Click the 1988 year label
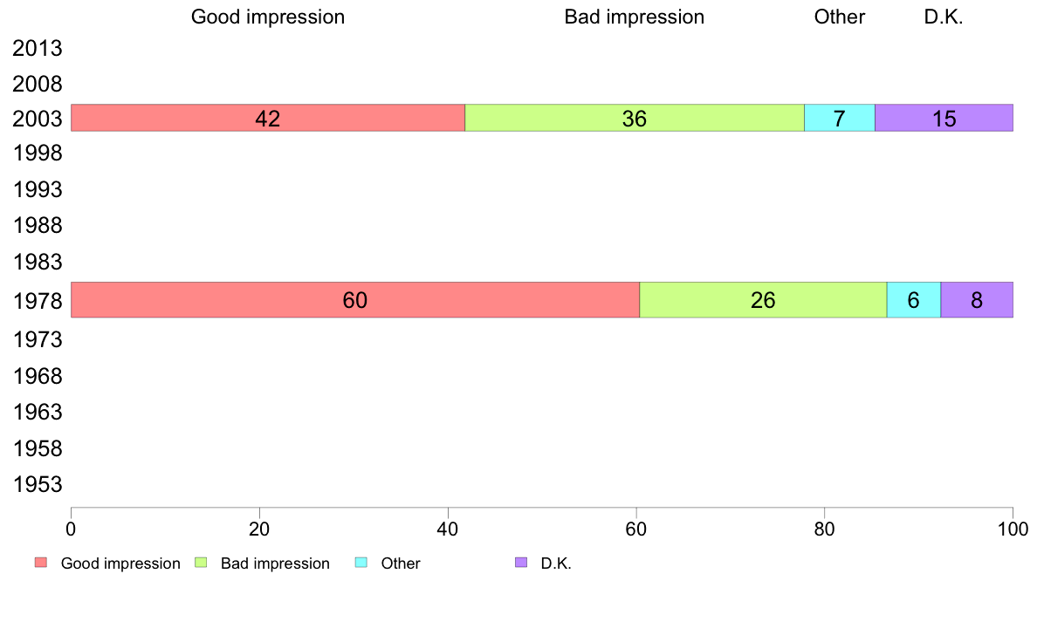This screenshot has width=1037, height=642. coord(37,225)
